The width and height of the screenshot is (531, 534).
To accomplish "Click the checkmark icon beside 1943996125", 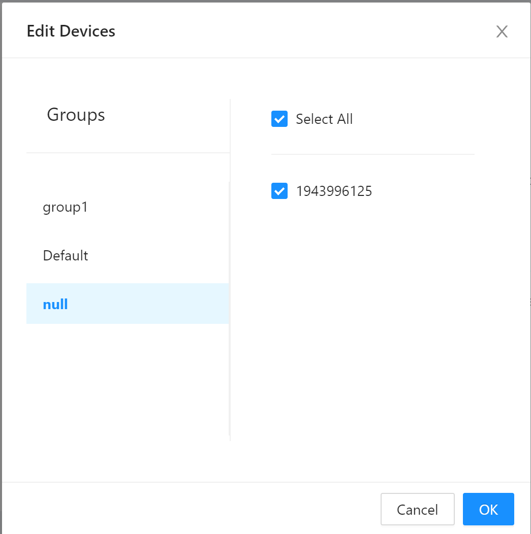I will (x=279, y=191).
